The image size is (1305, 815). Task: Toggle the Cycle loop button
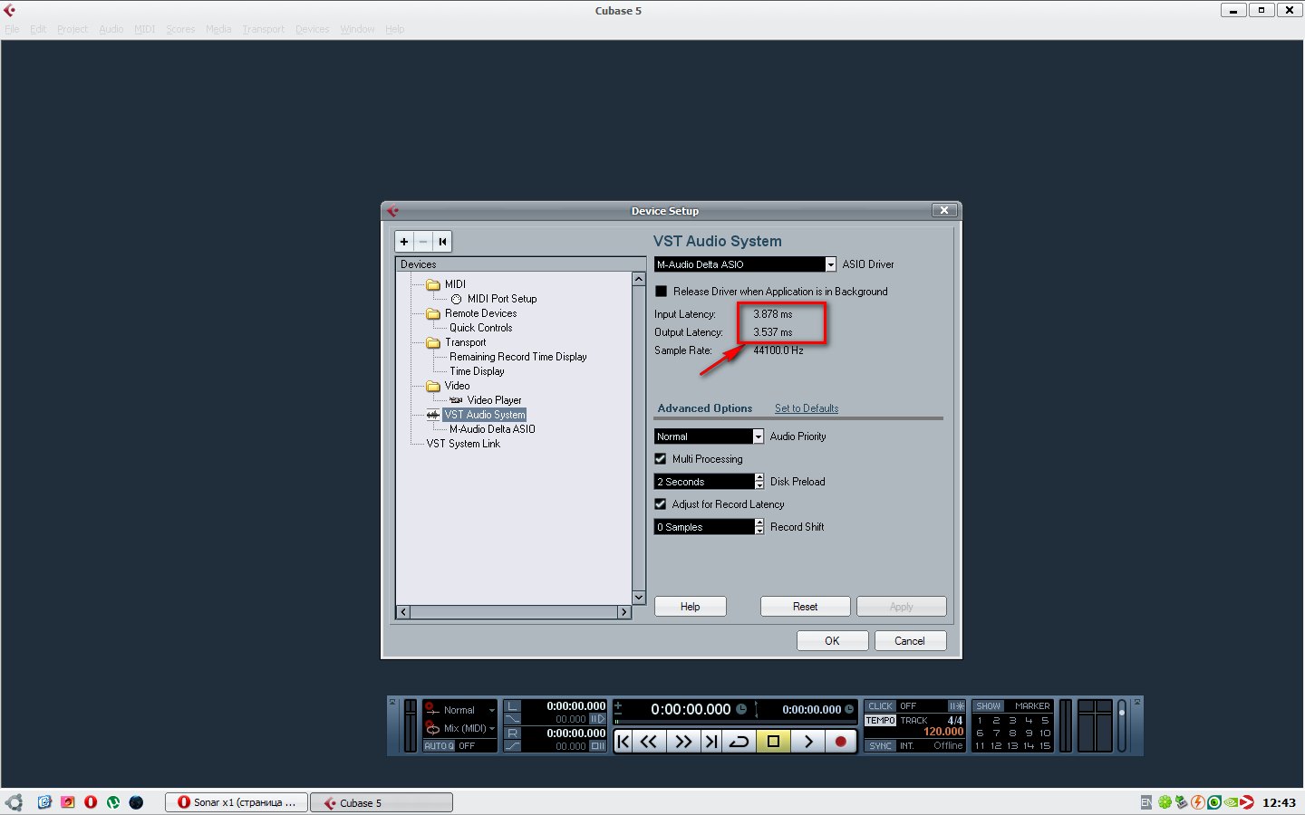[x=739, y=742]
